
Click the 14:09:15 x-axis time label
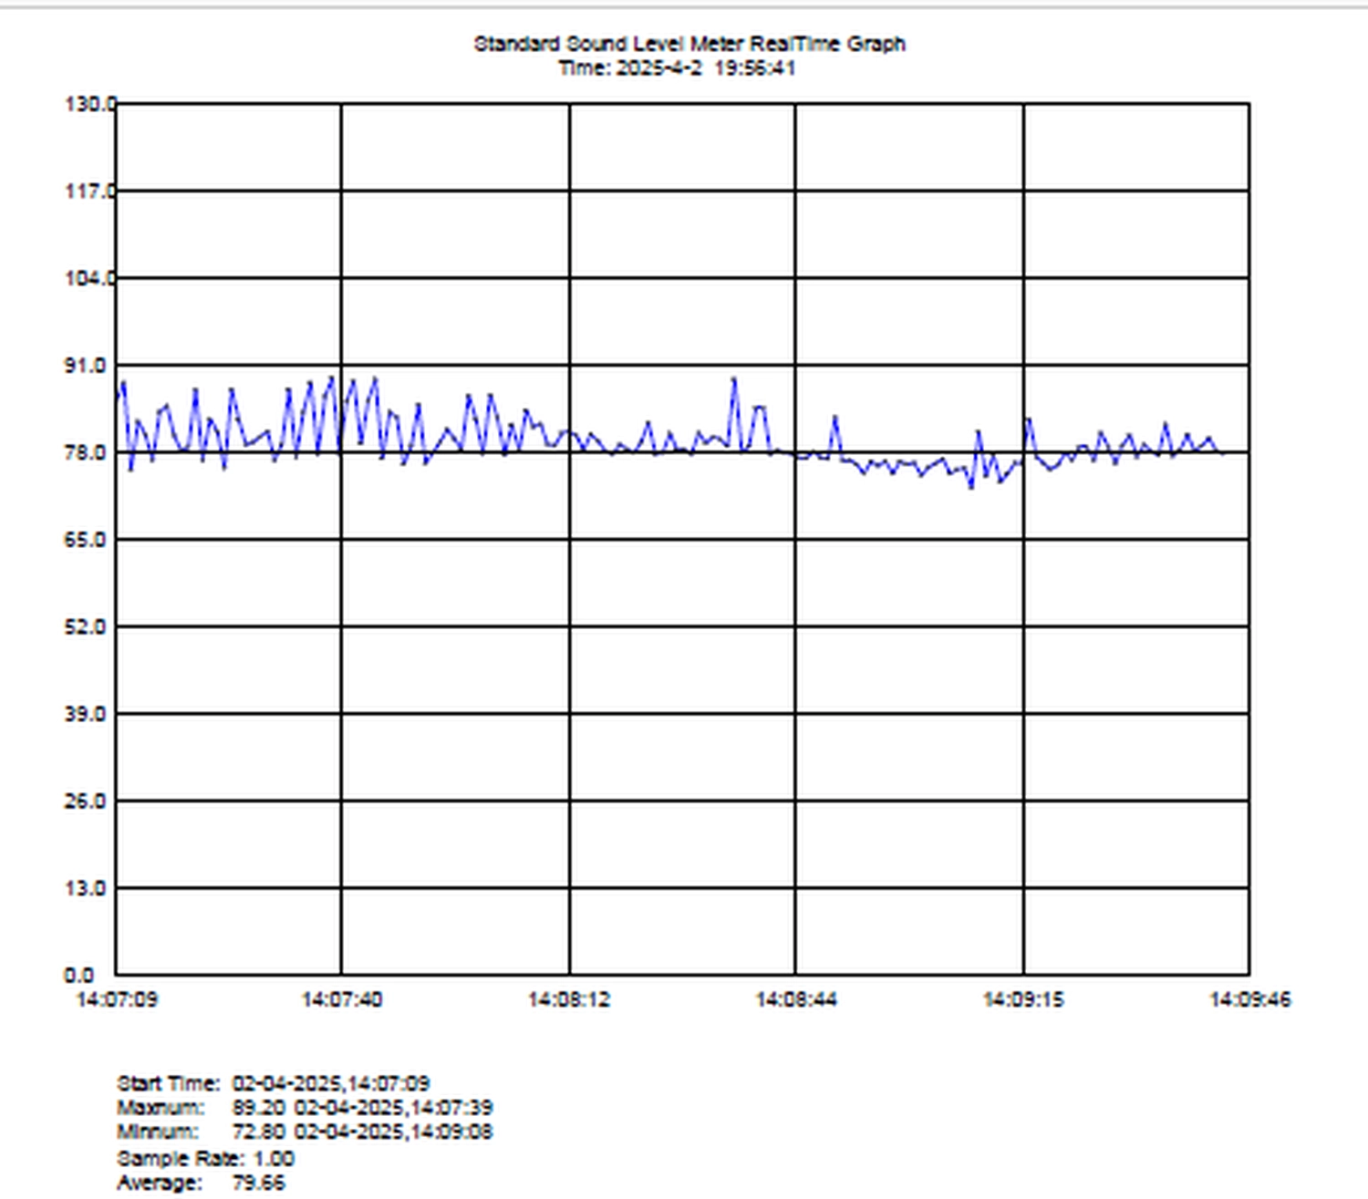click(x=1023, y=1000)
